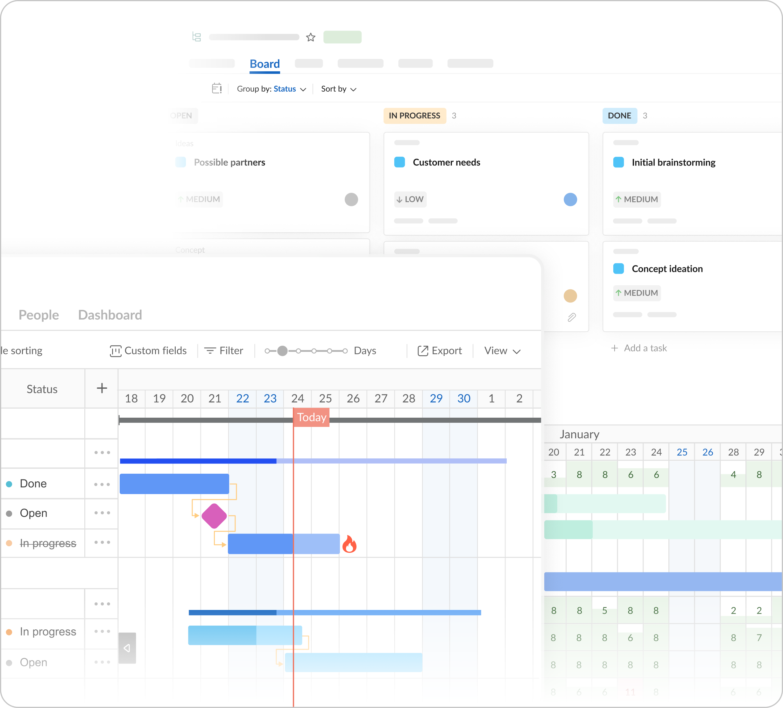
Task: Toggle the checkbox for Customer needs task
Action: (x=399, y=162)
